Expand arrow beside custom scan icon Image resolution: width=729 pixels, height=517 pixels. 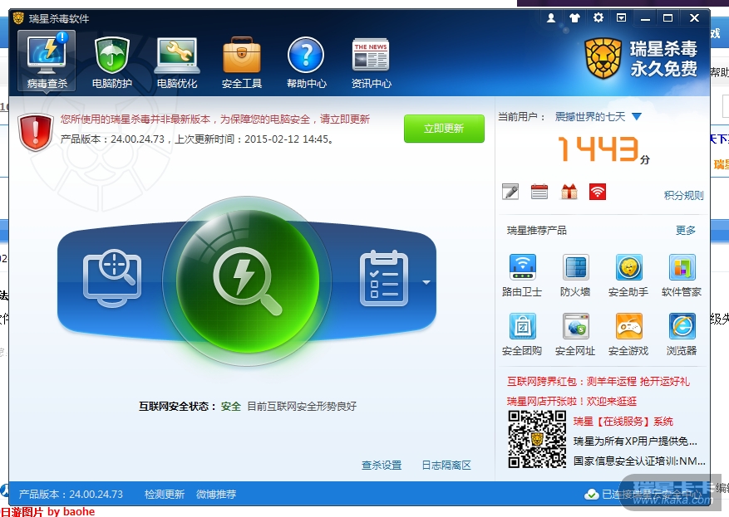[x=426, y=282]
